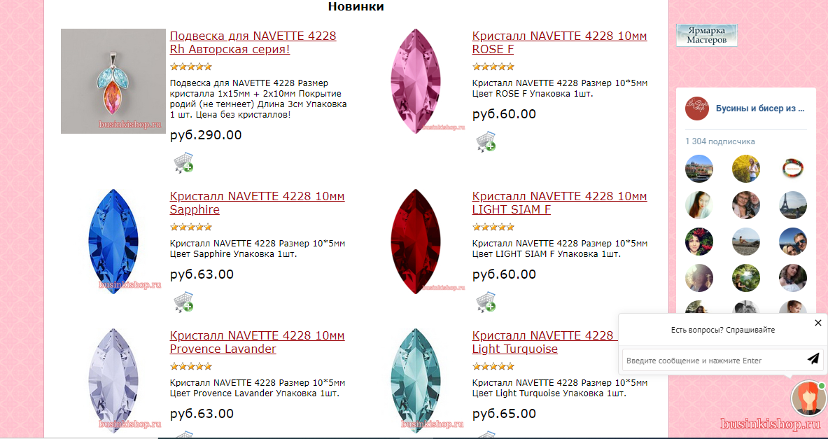Open the LIGHT SIAM F product link

tap(559, 203)
